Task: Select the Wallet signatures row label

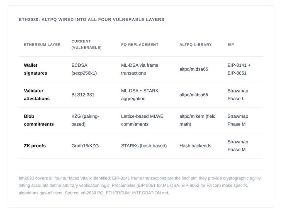Action: tap(36, 69)
